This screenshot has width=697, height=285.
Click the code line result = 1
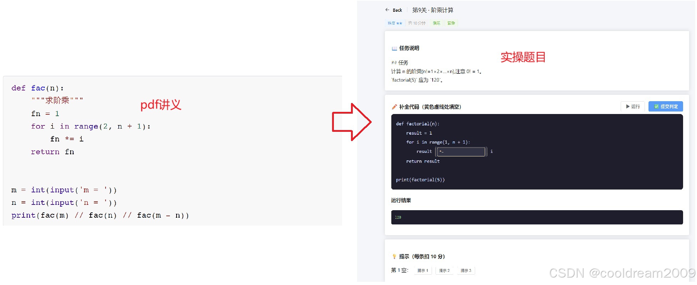419,133
